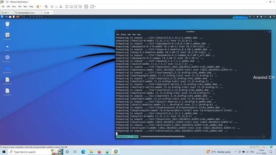
Task: Switch to Kali workspace 2
Action: (x=30, y=17)
